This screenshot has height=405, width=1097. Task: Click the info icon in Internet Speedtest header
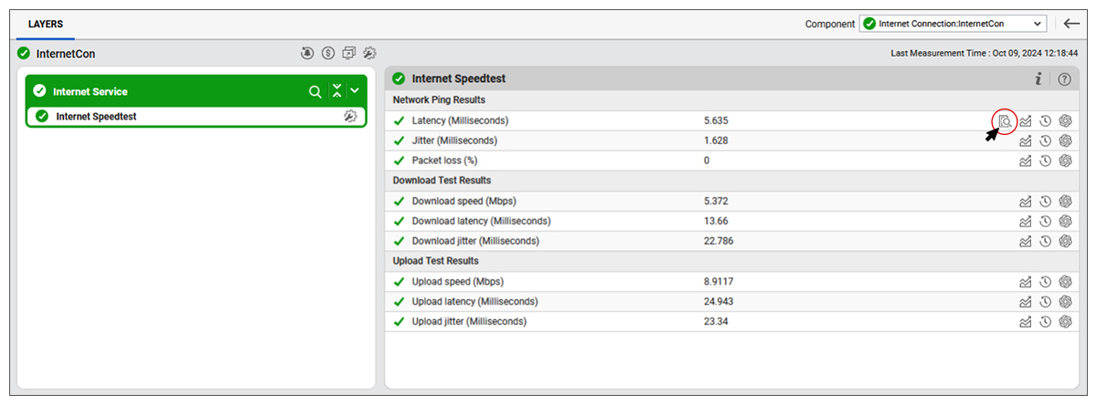[x=1038, y=79]
